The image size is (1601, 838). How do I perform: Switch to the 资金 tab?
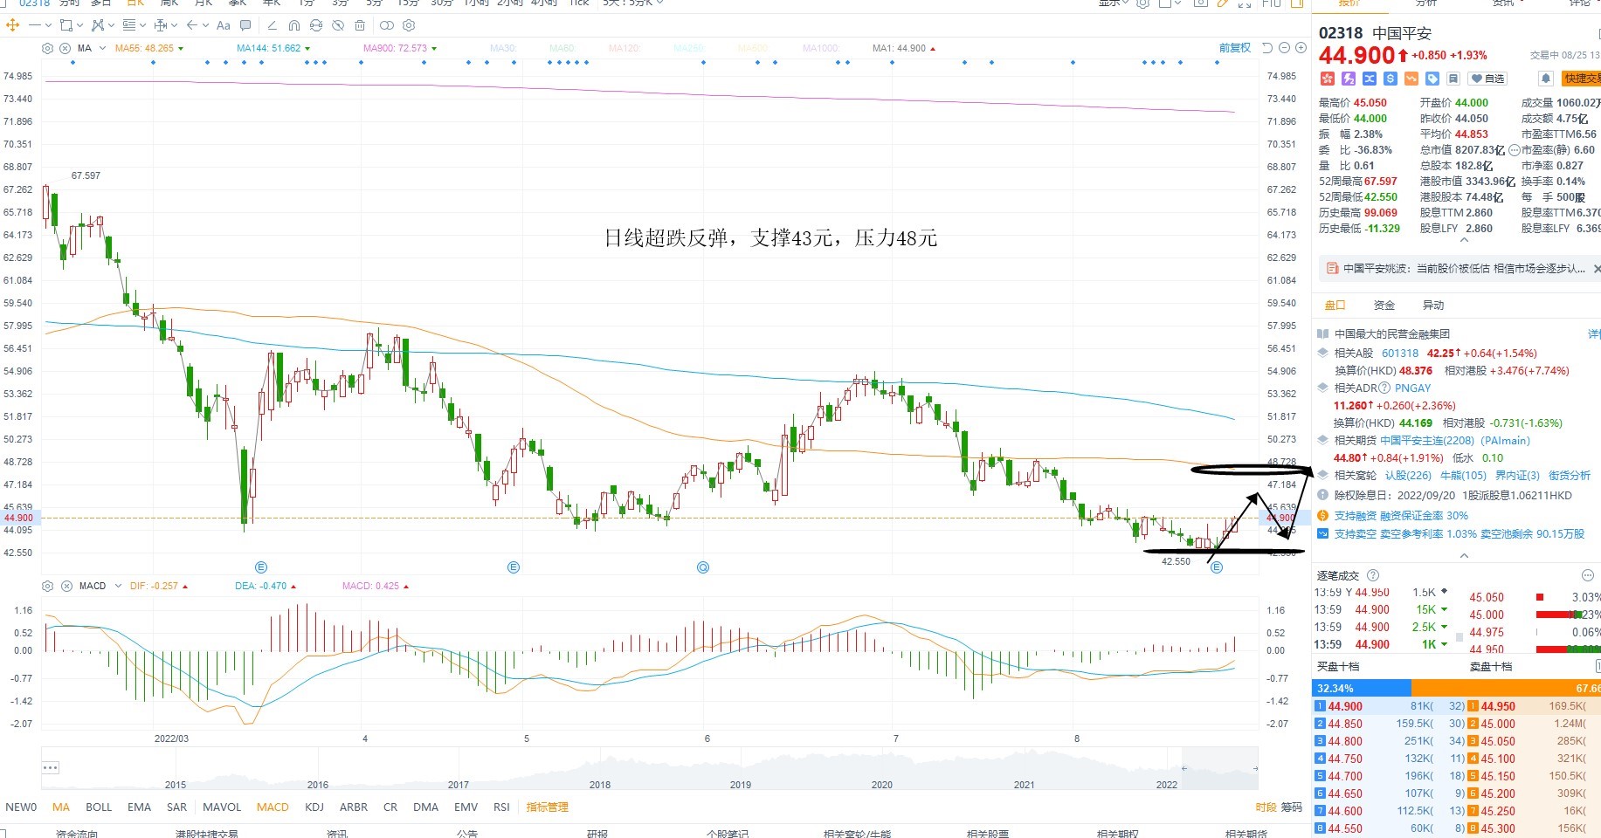pyautogui.click(x=1384, y=305)
